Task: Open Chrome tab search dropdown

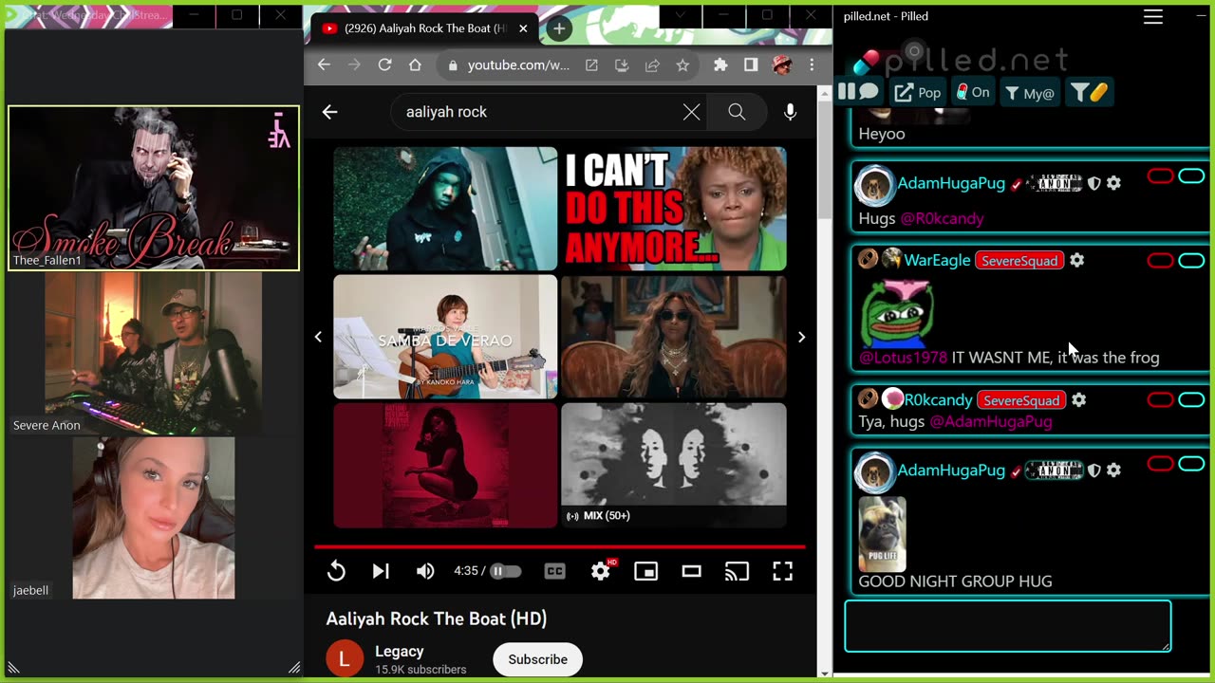Action: point(680,15)
